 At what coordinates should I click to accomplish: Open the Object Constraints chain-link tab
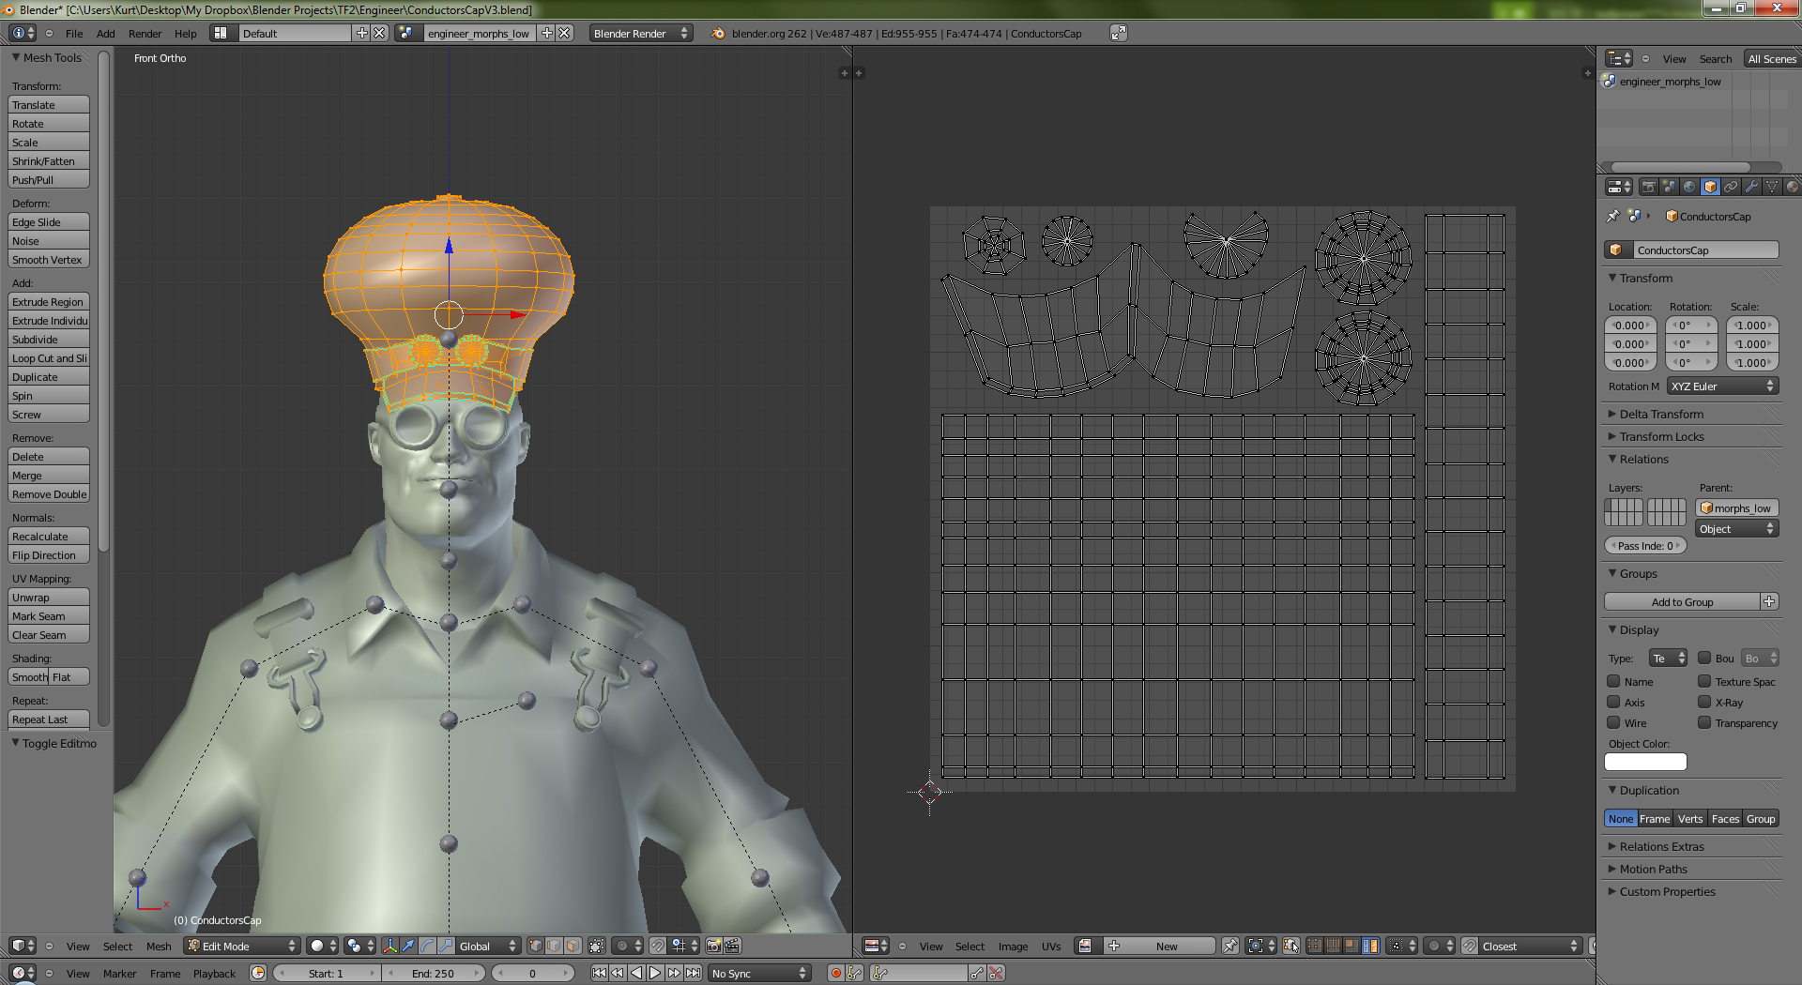(x=1731, y=187)
